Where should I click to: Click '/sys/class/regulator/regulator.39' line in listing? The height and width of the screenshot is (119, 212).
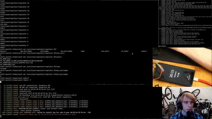(x=15, y=22)
